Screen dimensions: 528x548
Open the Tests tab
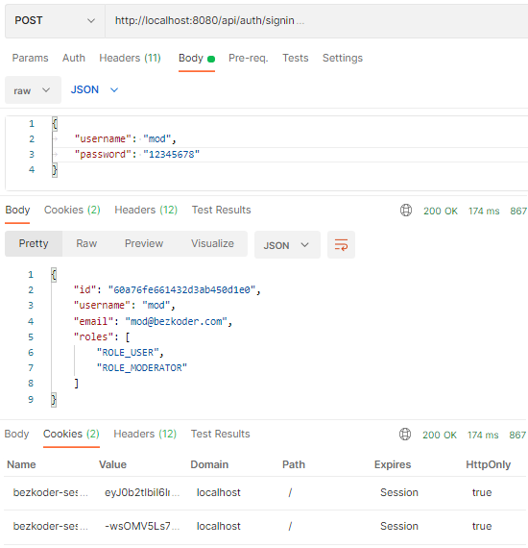(x=296, y=58)
